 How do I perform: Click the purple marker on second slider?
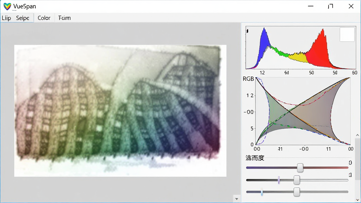(x=279, y=180)
